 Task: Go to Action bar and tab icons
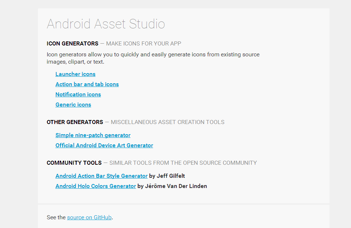(87, 84)
